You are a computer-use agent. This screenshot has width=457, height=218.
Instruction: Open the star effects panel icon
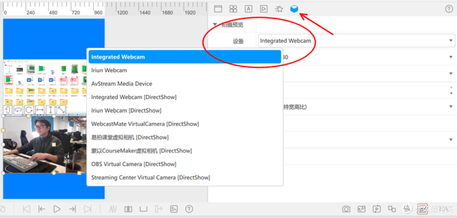click(279, 9)
